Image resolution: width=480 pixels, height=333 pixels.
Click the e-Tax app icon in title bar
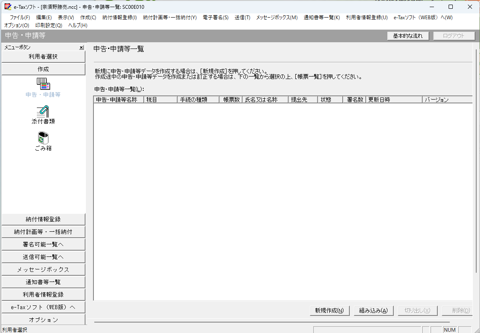[8, 7]
